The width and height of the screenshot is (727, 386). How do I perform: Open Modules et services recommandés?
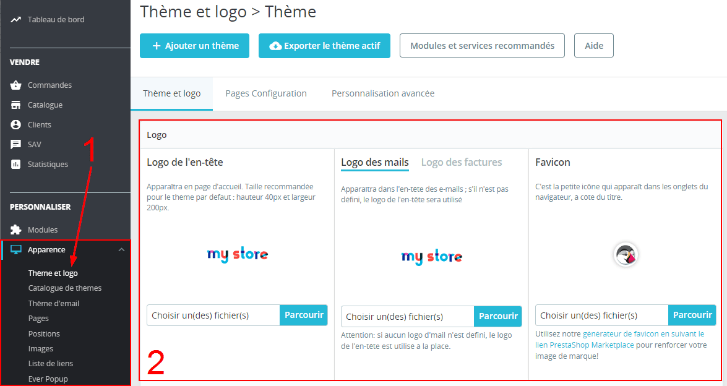482,46
